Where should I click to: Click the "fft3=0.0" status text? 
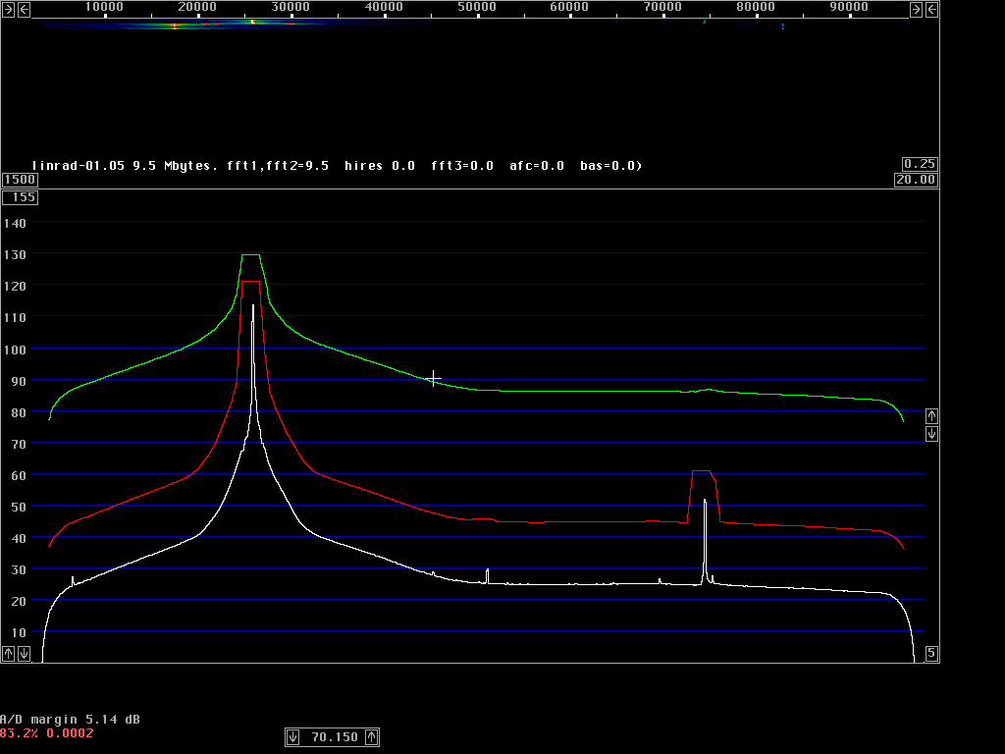tap(462, 165)
